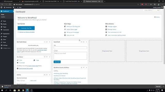Open the Appearance menu
The image size is (165, 92).
(x=6, y=34)
